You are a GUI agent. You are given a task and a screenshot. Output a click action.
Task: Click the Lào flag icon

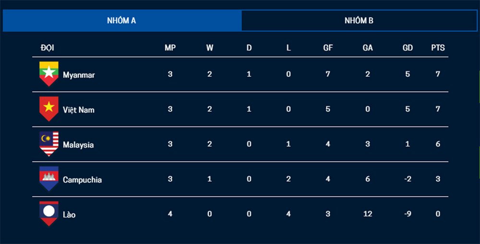(x=48, y=214)
